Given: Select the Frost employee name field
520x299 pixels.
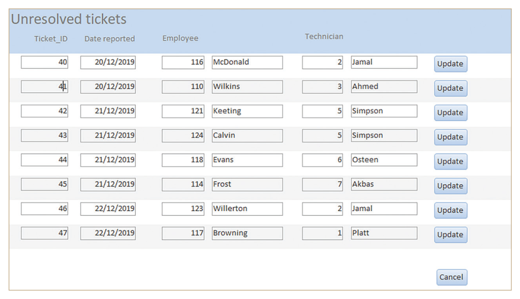Looking at the screenshot, I should click(247, 184).
